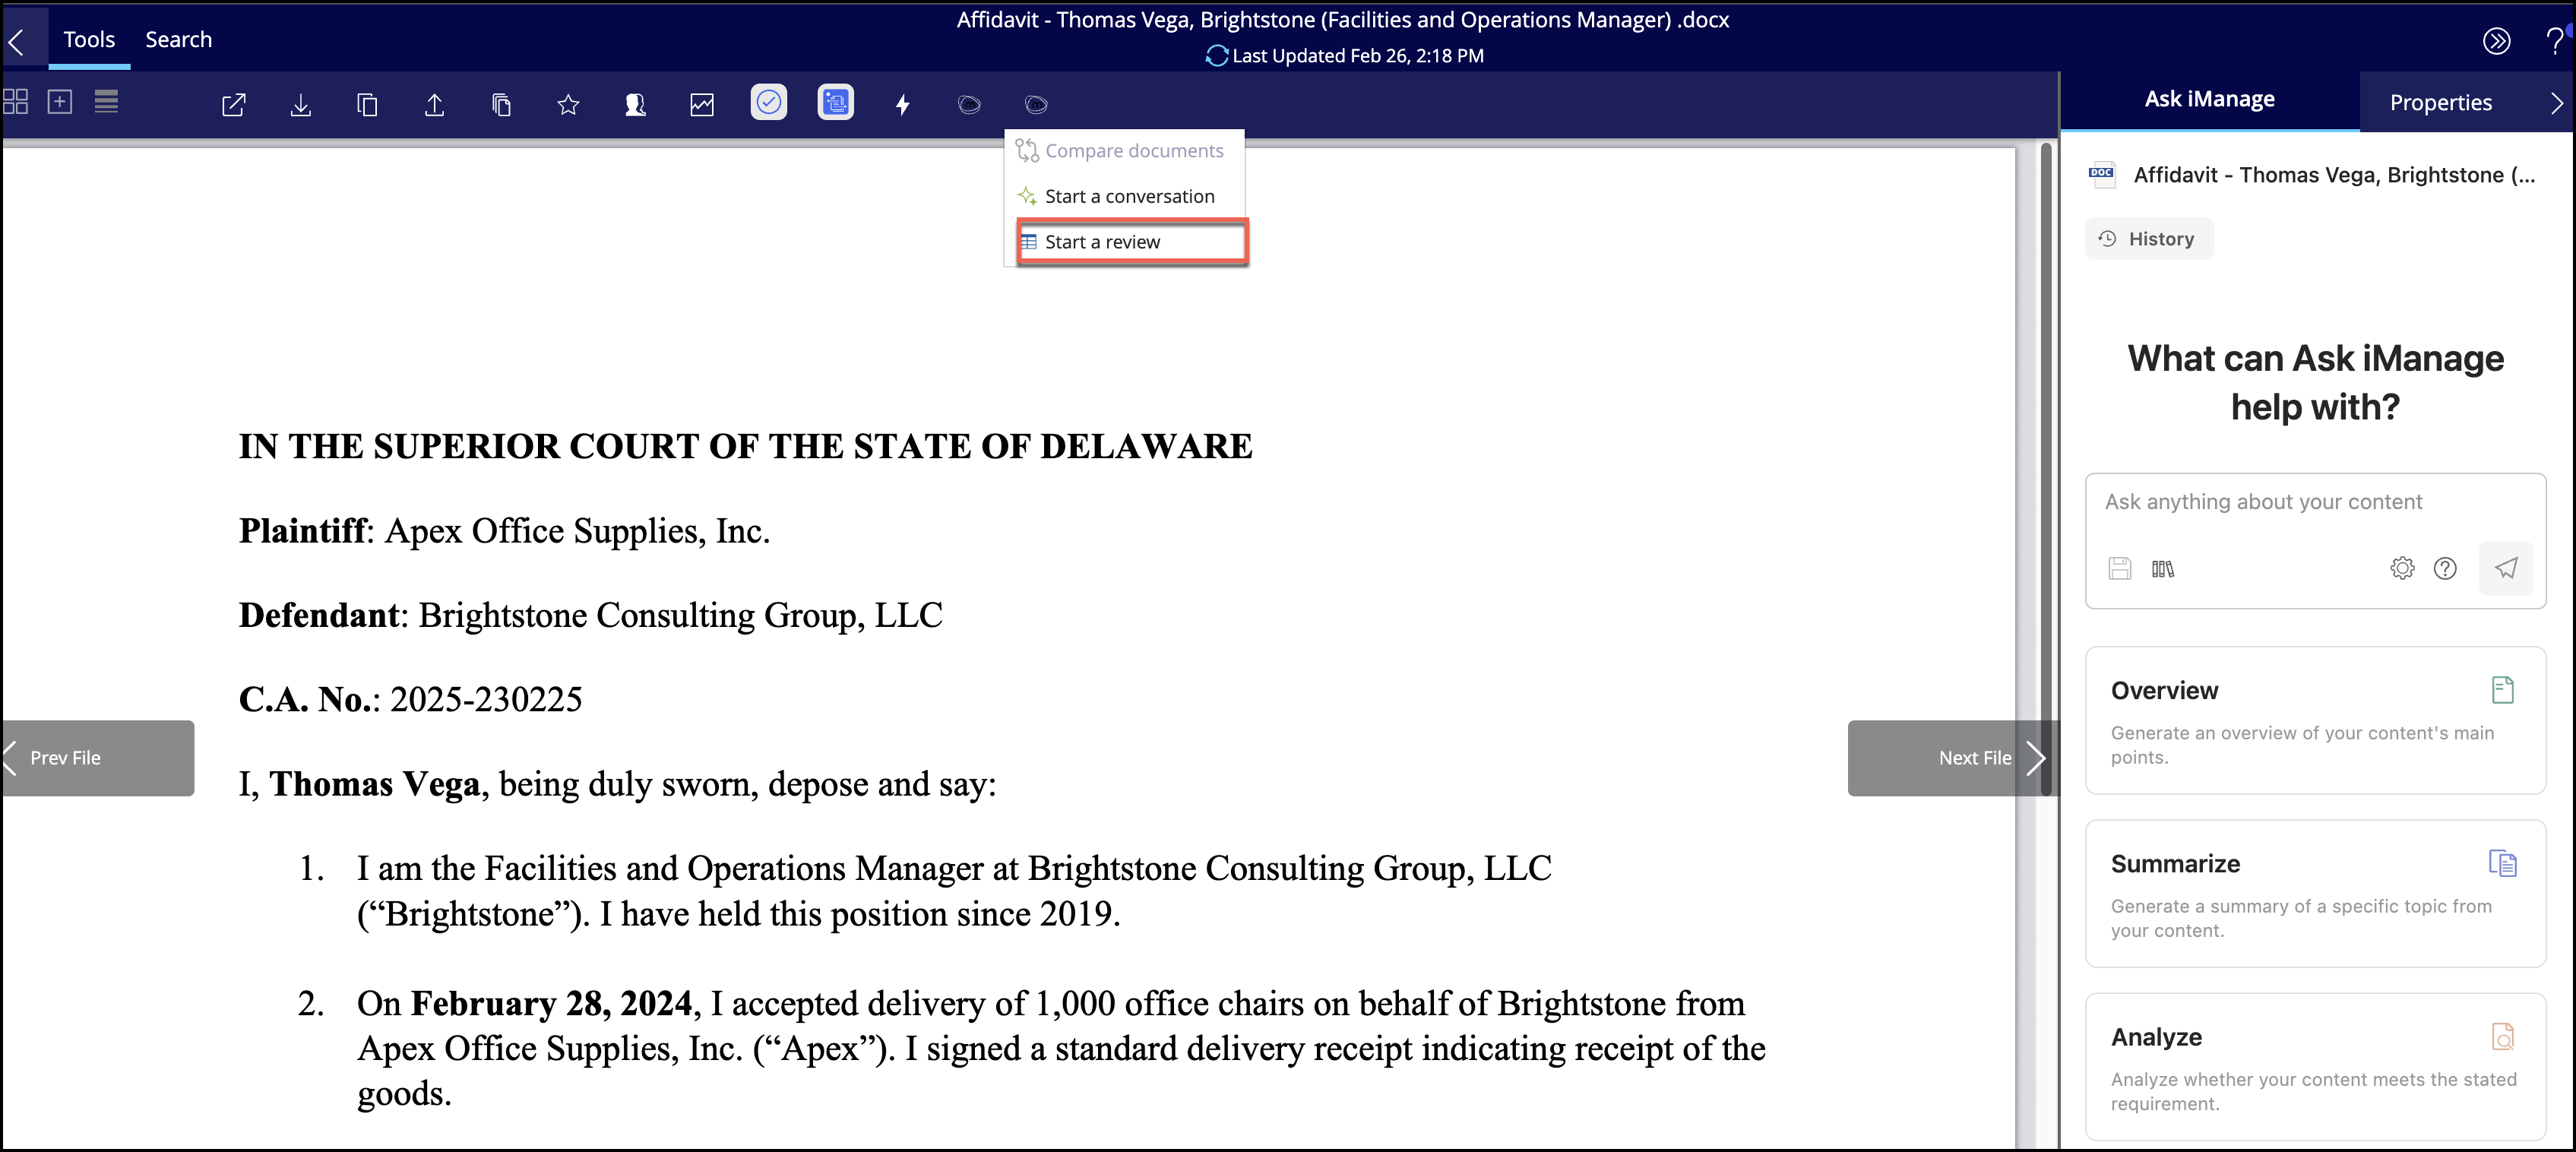This screenshot has width=2576, height=1152.
Task: Click the open-in-new-window icon
Action: [233, 104]
